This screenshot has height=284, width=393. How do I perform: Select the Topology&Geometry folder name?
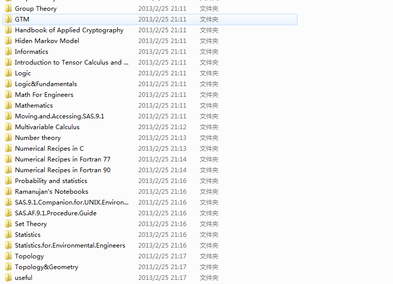tap(46, 267)
